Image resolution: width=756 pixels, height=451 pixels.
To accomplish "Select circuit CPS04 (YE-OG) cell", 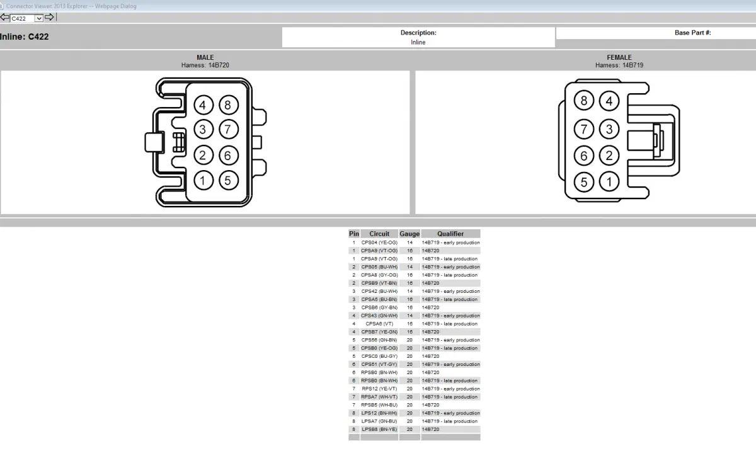I will pos(379,243).
